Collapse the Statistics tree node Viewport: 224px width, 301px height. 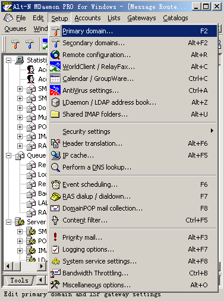8,60
